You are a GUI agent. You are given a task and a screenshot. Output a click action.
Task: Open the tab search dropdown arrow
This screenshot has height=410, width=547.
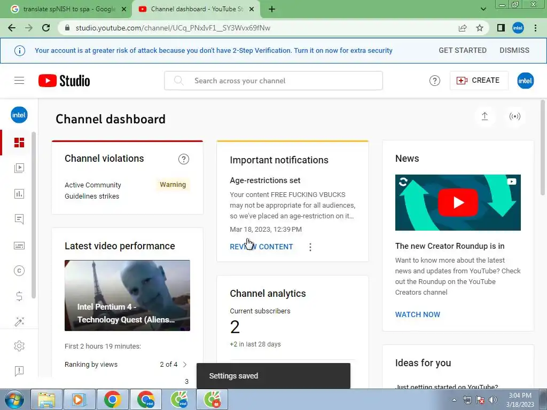pos(483,9)
